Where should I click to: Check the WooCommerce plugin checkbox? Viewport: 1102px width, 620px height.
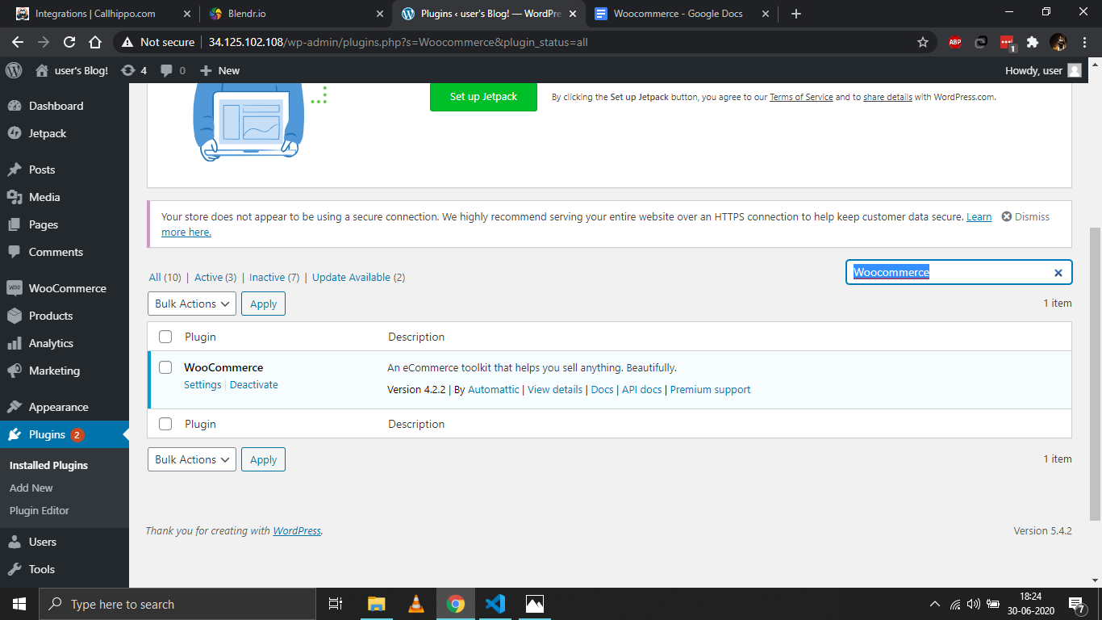point(165,367)
